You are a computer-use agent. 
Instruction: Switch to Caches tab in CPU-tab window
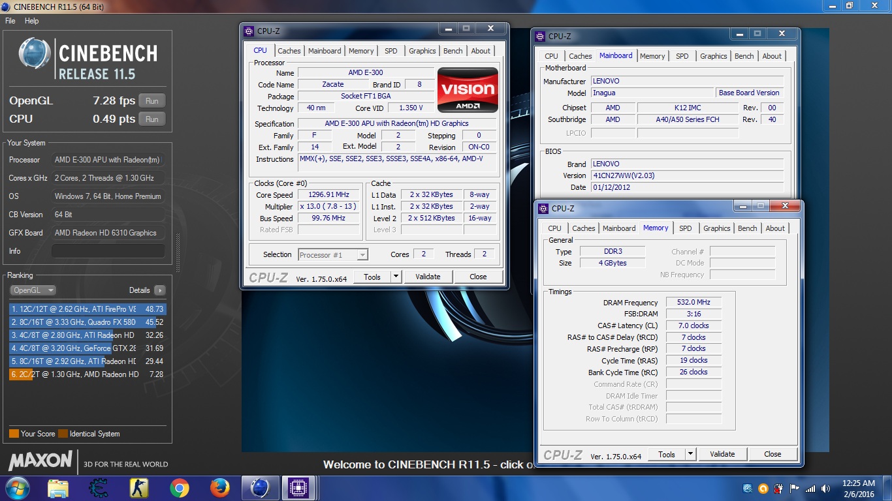pos(289,51)
